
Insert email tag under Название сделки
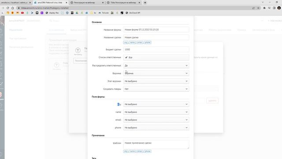pyautogui.click(x=140, y=42)
